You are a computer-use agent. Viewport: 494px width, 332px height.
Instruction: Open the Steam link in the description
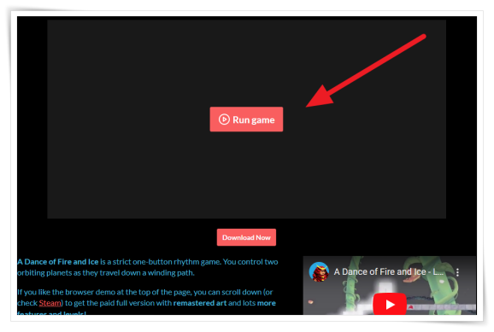pyautogui.click(x=50, y=303)
